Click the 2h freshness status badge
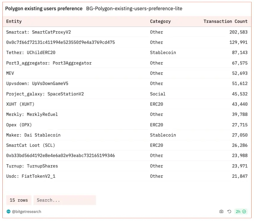Image resolution: width=254 pixels, height=221 pixels. point(241,211)
